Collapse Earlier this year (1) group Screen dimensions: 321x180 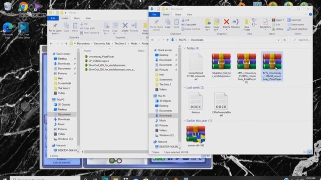(x=185, y=121)
